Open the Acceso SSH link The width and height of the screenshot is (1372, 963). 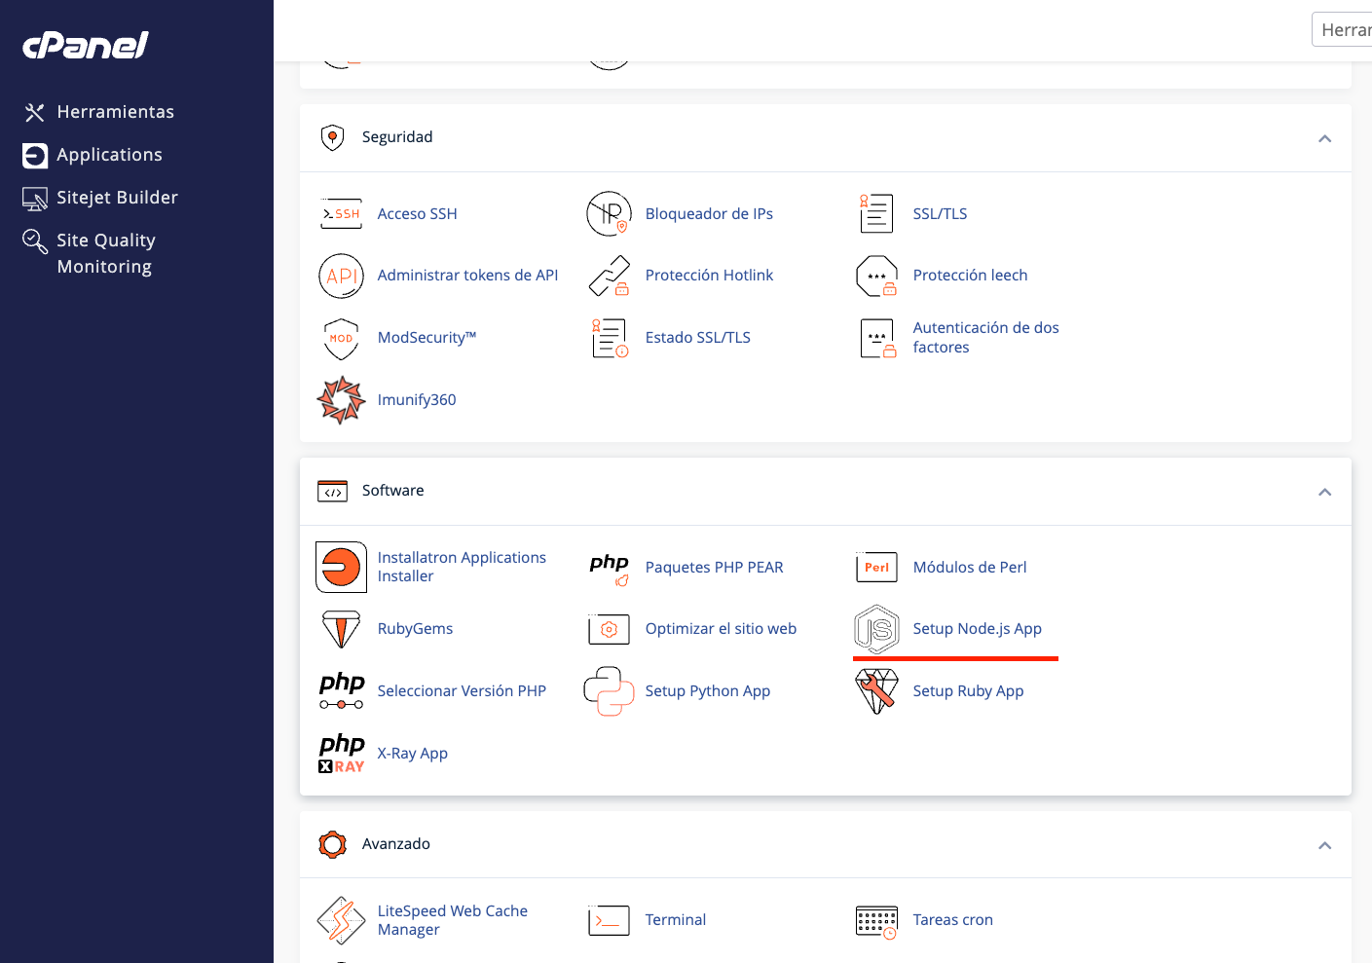(417, 214)
